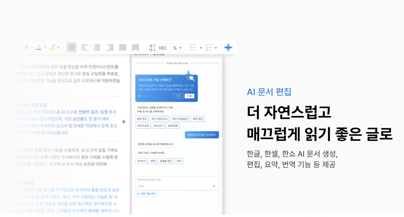Image resolution: width=404 pixels, height=217 pixels.
Task: Open the strikethrough style dropdown arrow
Action: [32, 48]
